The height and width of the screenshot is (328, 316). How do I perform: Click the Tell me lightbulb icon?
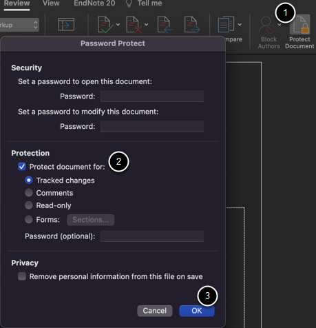click(129, 3)
